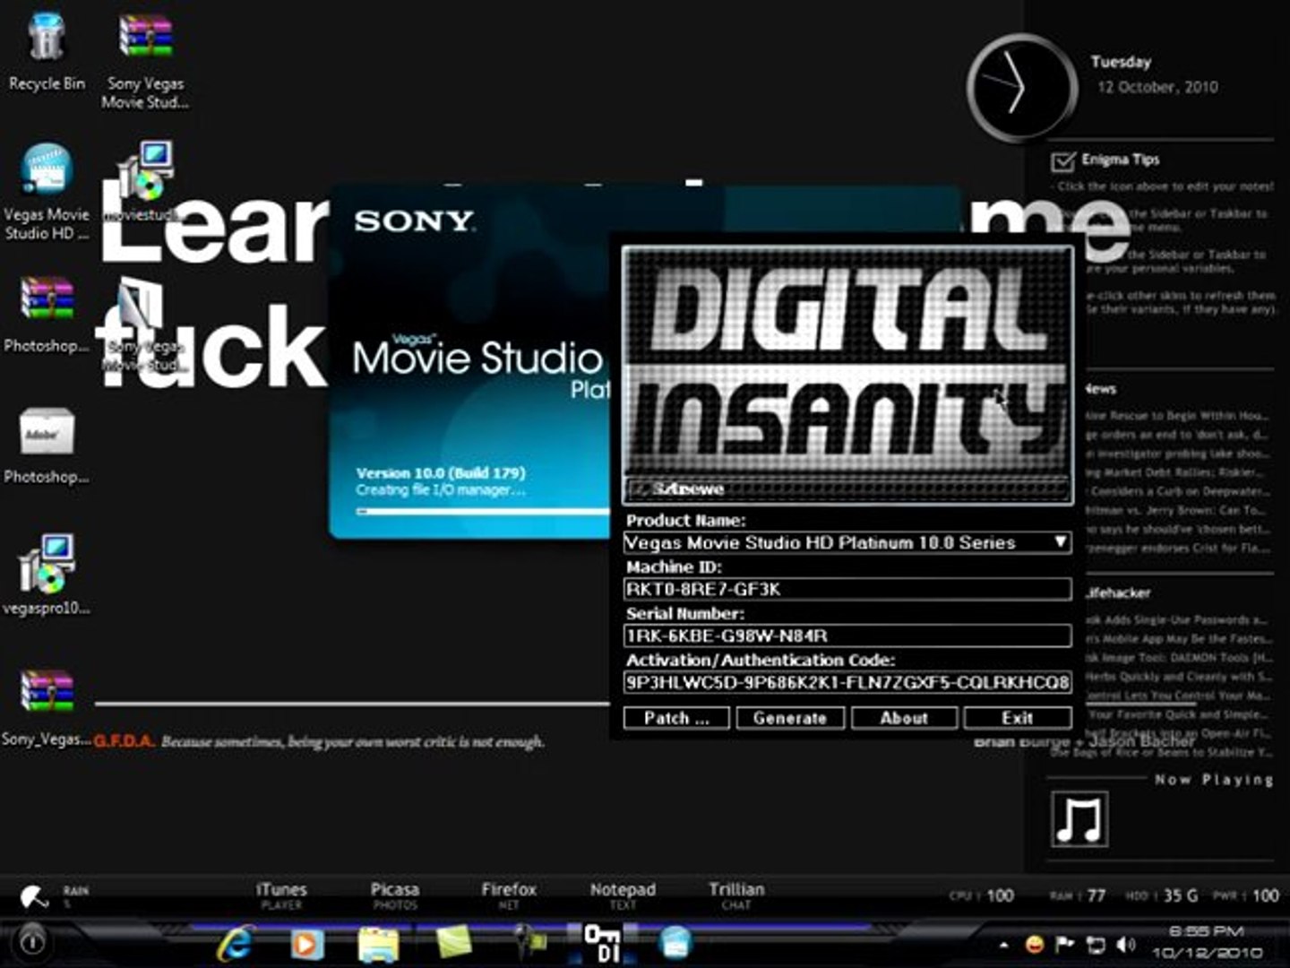Open the Action Center flag icon
Viewport: 1290px width, 968px height.
[x=1064, y=944]
